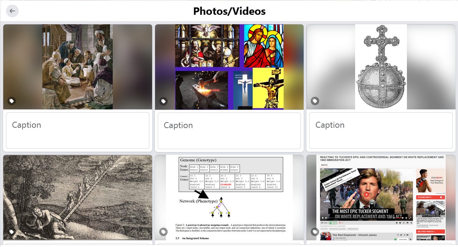Click the Photos/Videos heading
This screenshot has width=458, height=247.
[x=229, y=11]
